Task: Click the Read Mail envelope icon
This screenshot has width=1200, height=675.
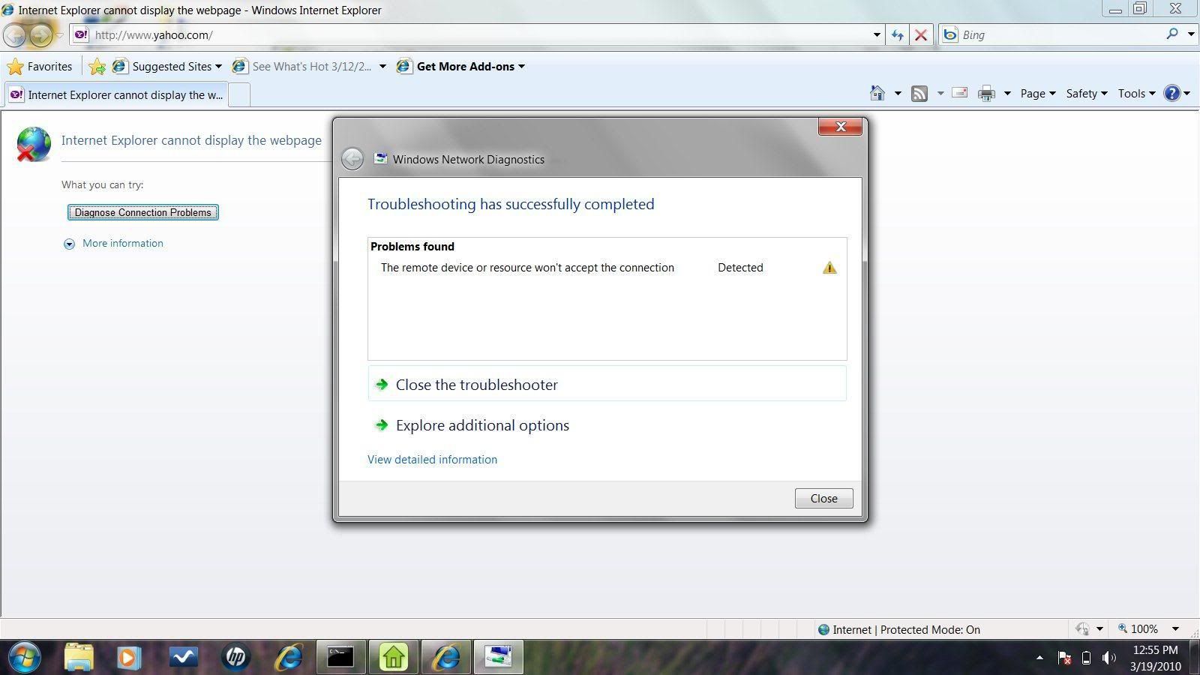Action: pyautogui.click(x=959, y=93)
